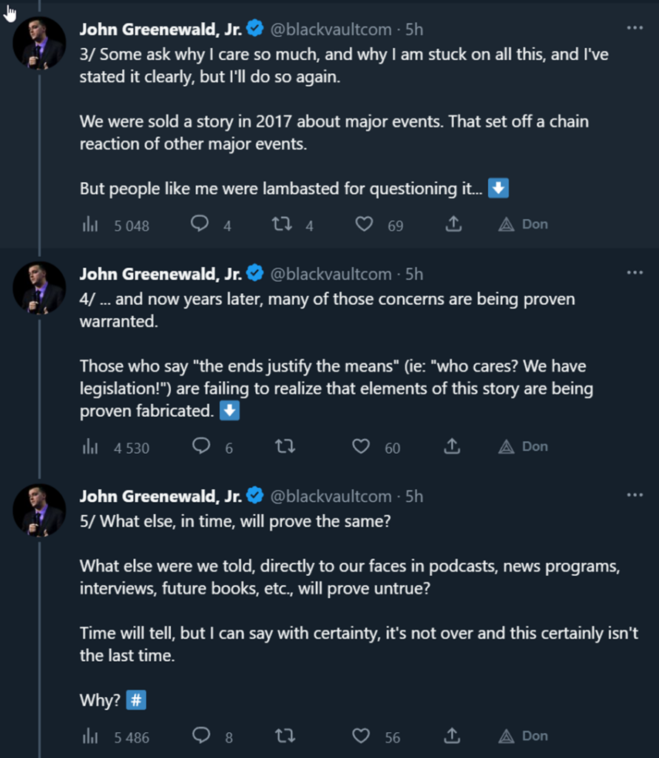View analytics showing 5 486 views

pos(115,737)
